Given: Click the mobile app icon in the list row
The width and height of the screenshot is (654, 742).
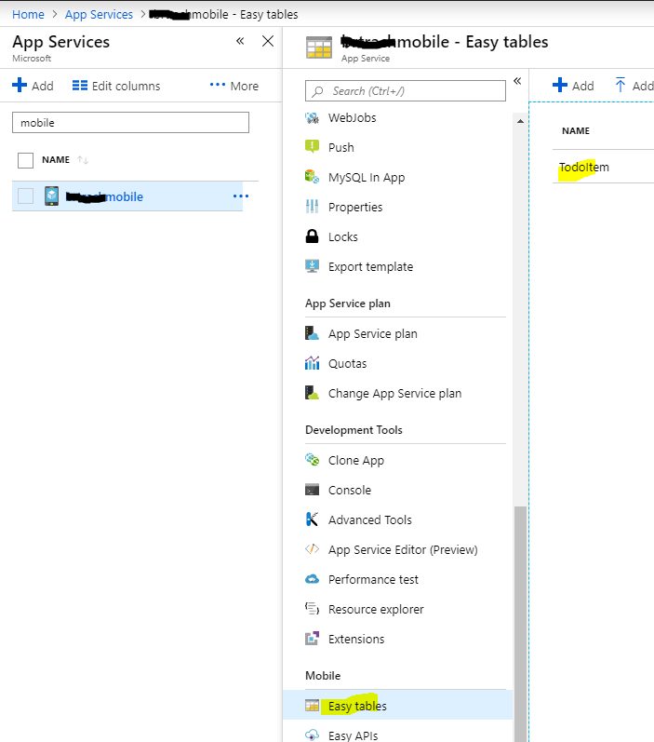Looking at the screenshot, I should [51, 196].
